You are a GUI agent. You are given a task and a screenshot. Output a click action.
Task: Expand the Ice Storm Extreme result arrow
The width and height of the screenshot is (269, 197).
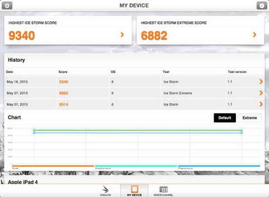tap(261, 93)
